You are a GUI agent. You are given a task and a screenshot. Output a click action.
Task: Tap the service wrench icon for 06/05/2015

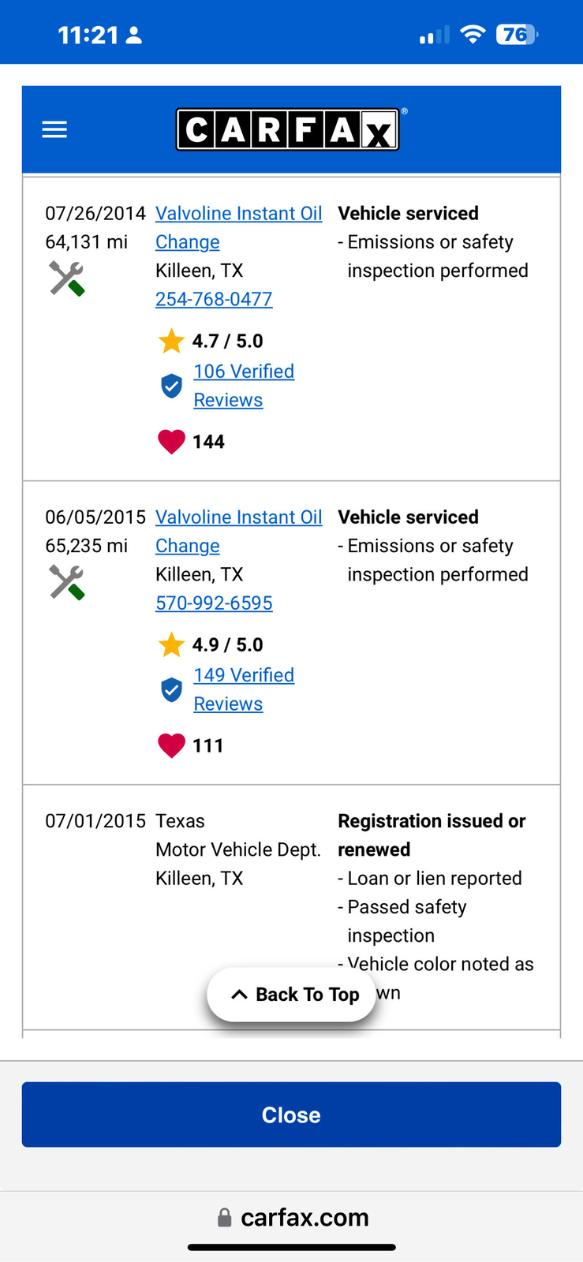pos(67,582)
